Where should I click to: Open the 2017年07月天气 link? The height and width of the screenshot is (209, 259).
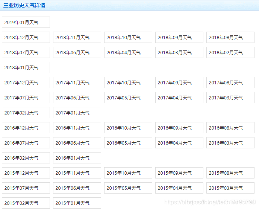coord(26,98)
